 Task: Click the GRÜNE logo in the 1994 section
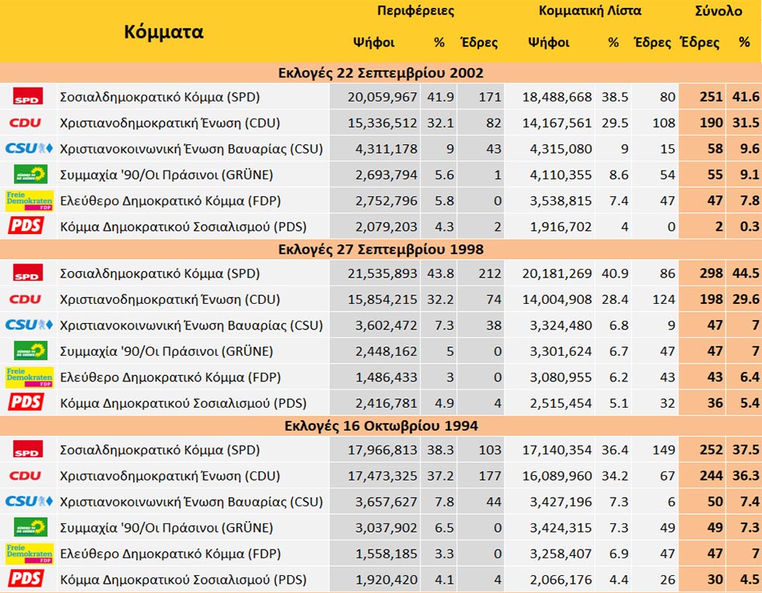(x=30, y=527)
